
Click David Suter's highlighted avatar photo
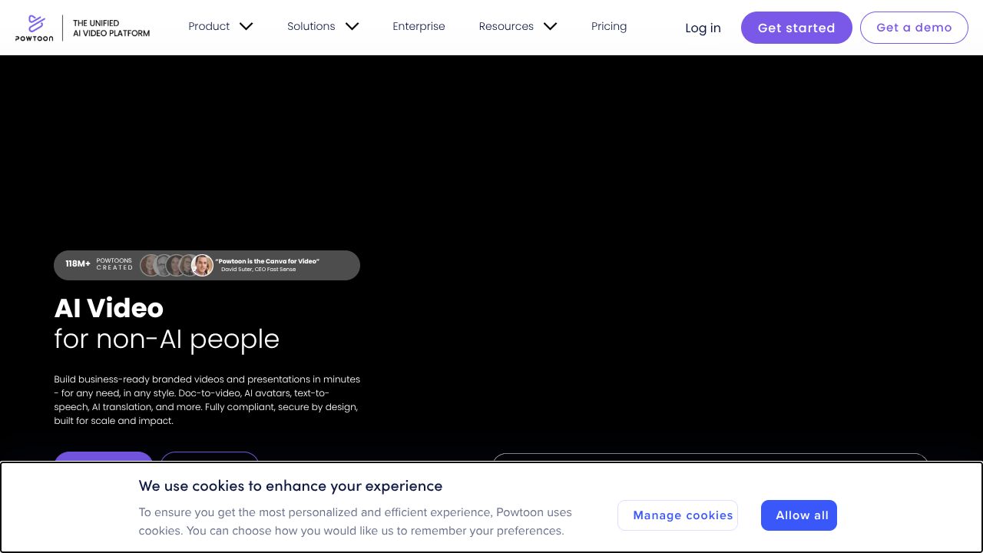point(203,265)
